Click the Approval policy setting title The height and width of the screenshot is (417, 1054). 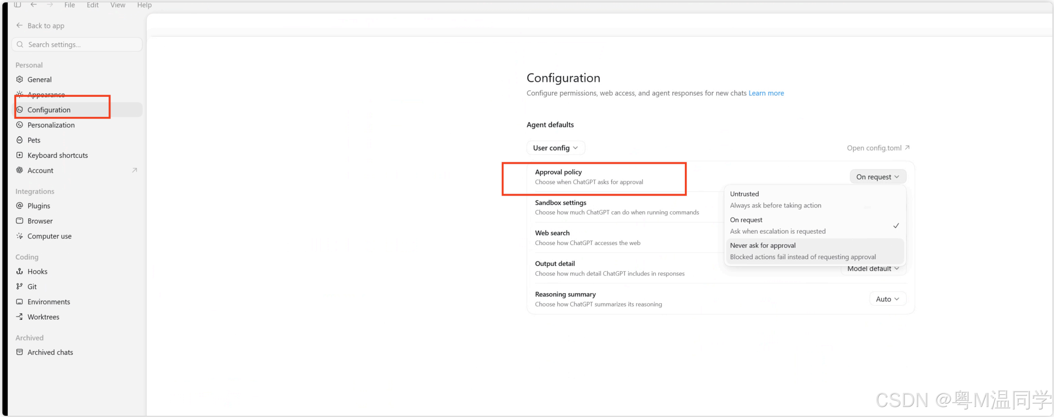pos(558,172)
